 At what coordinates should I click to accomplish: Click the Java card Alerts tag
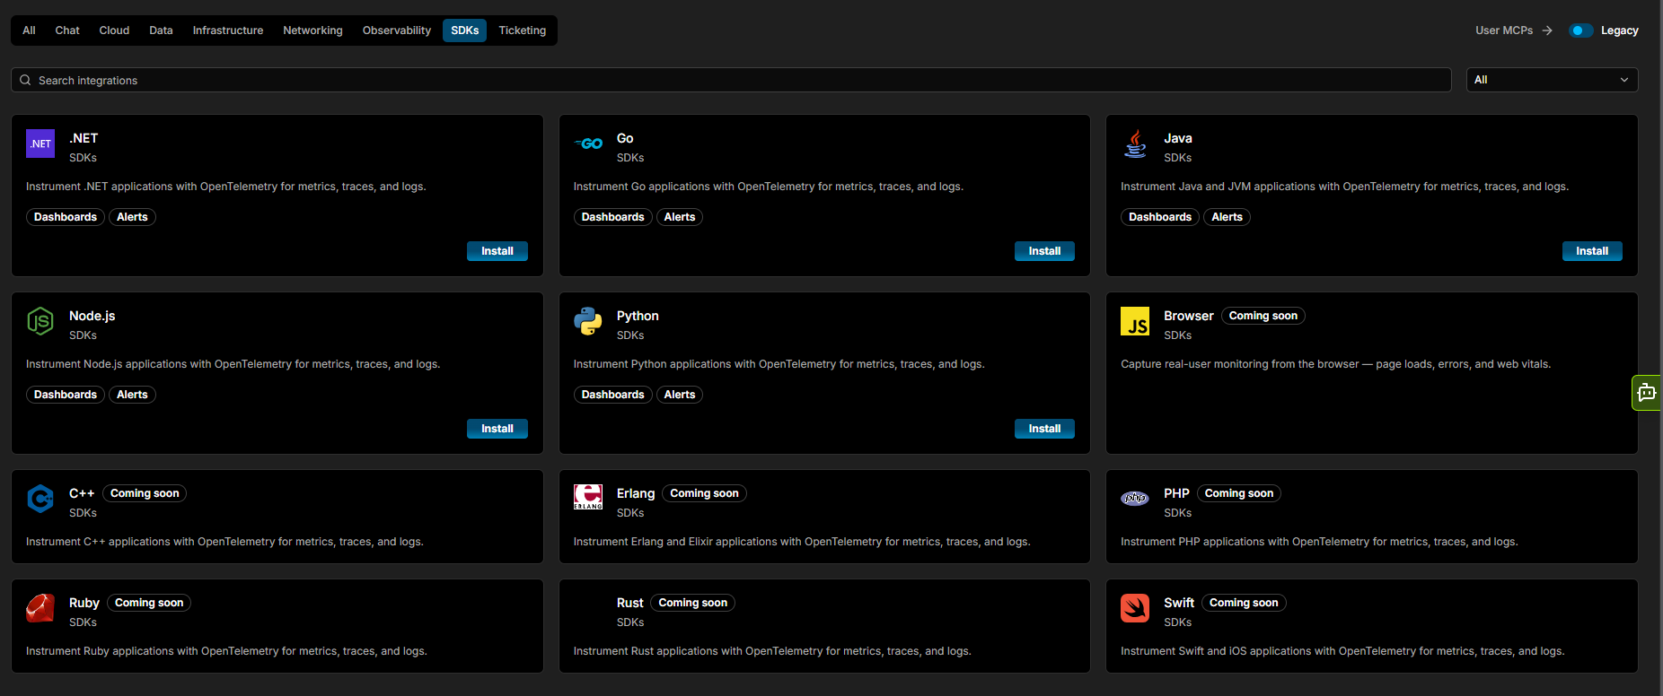1227,217
